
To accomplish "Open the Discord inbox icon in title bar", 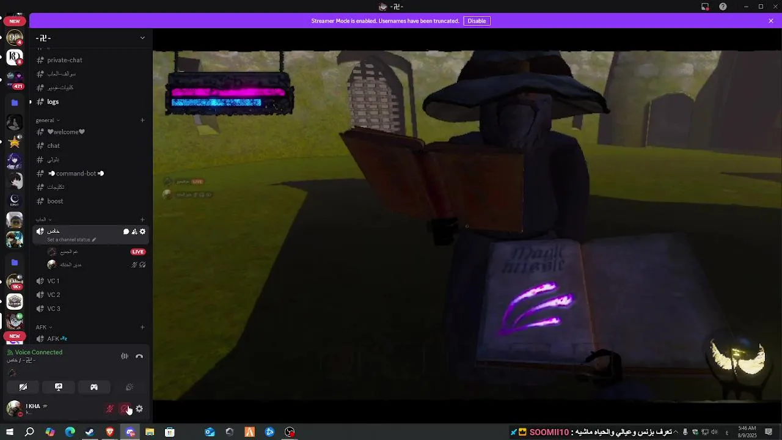I will tap(705, 7).
